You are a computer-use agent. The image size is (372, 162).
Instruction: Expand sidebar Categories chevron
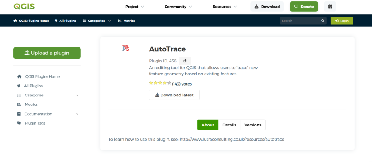coord(77,95)
